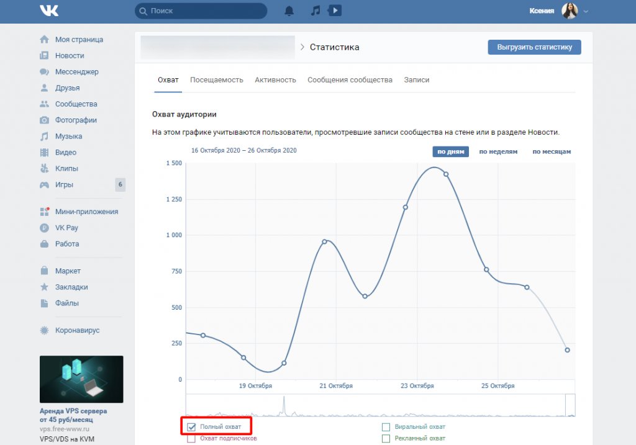Click the video player icon in header
The image size is (636, 445).
pyautogui.click(x=335, y=11)
